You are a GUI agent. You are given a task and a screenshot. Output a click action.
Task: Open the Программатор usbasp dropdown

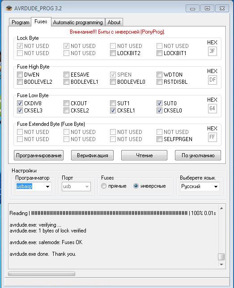(x=33, y=187)
